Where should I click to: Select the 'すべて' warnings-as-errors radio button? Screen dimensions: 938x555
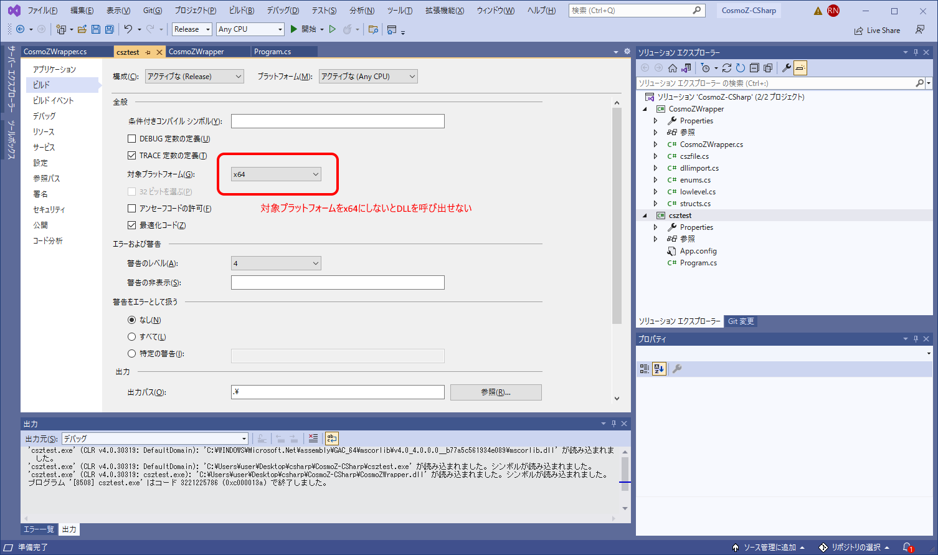pyautogui.click(x=131, y=337)
